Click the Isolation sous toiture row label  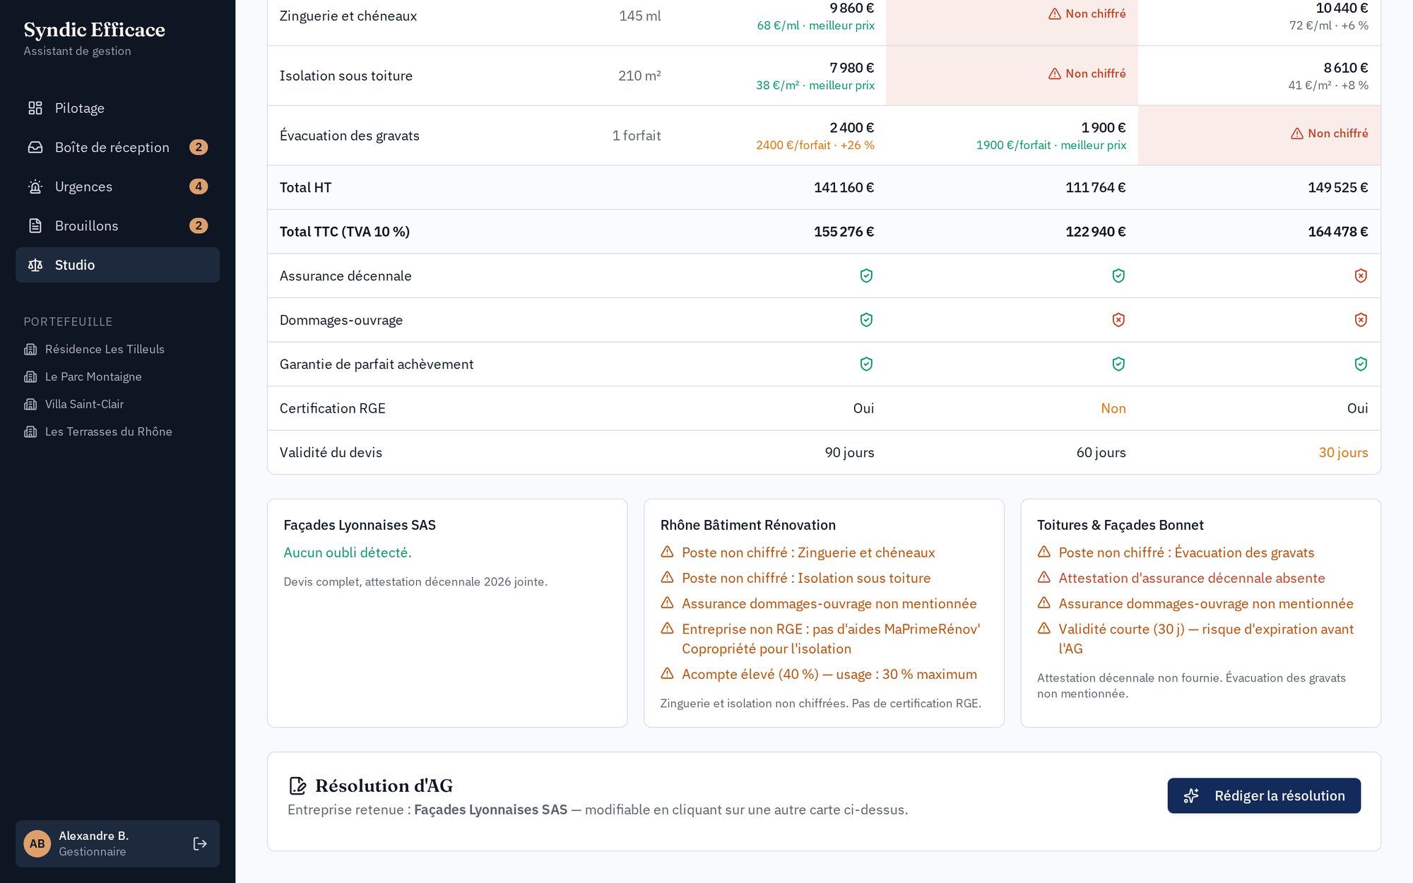(346, 76)
